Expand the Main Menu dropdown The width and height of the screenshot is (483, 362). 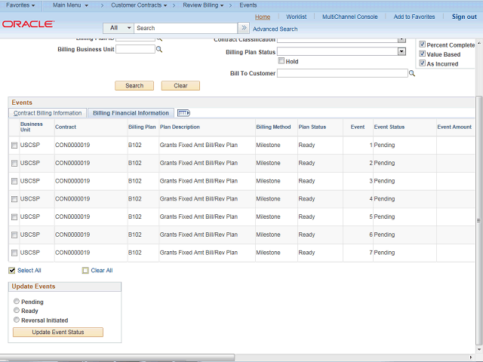click(70, 5)
